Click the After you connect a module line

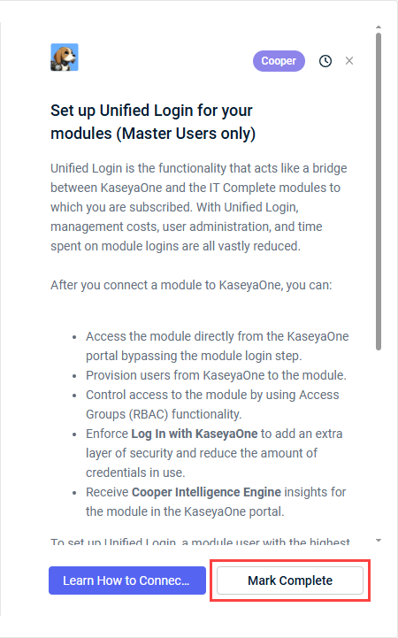click(x=191, y=285)
